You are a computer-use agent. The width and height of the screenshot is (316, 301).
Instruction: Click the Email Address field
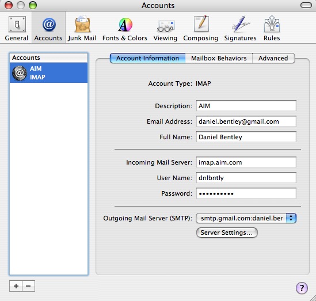pyautogui.click(x=246, y=121)
